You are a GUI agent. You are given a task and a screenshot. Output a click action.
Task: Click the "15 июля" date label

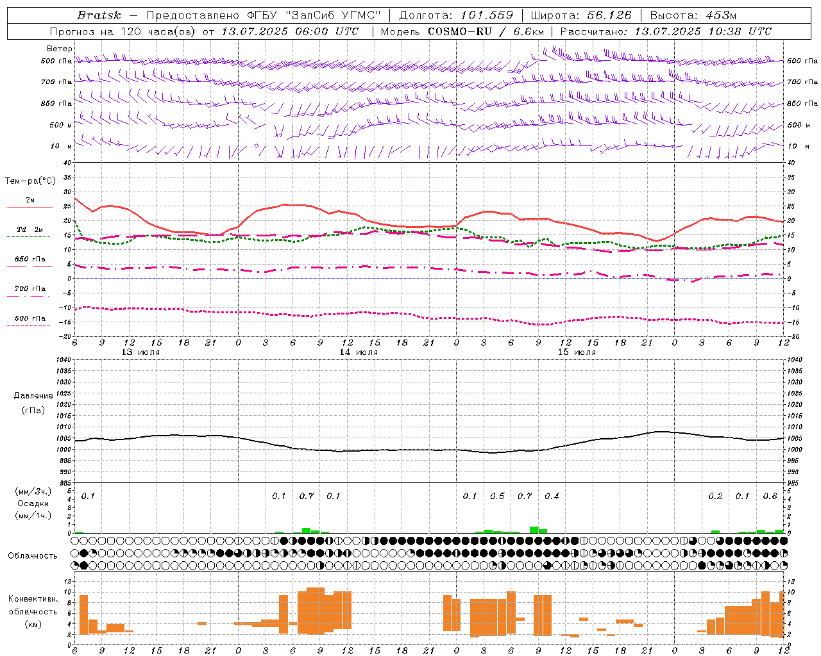point(577,352)
